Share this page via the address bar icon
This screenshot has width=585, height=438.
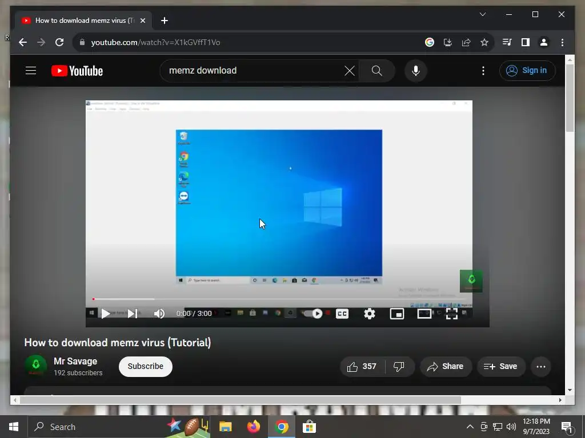[466, 42]
